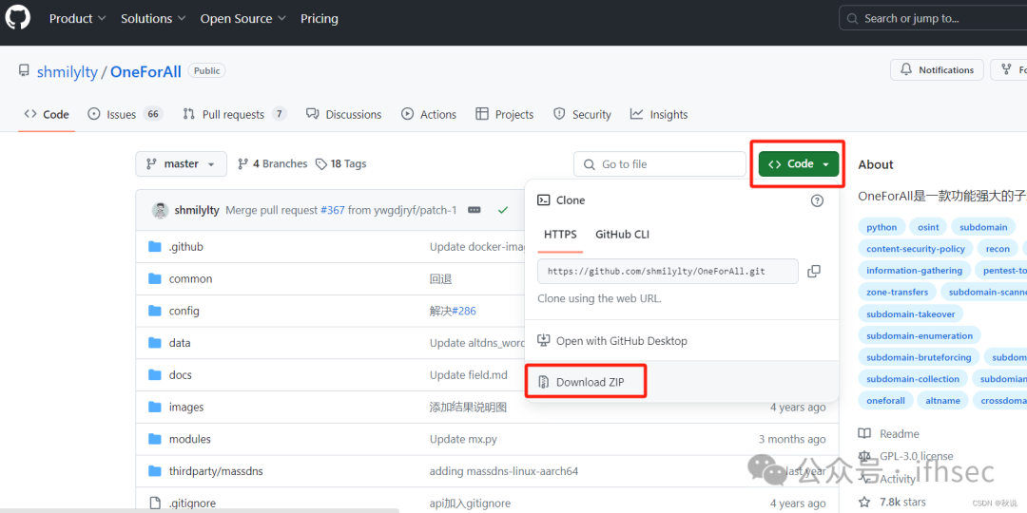The image size is (1027, 513).
Task: Click the subdomain-collection topic tag
Action: [913, 379]
